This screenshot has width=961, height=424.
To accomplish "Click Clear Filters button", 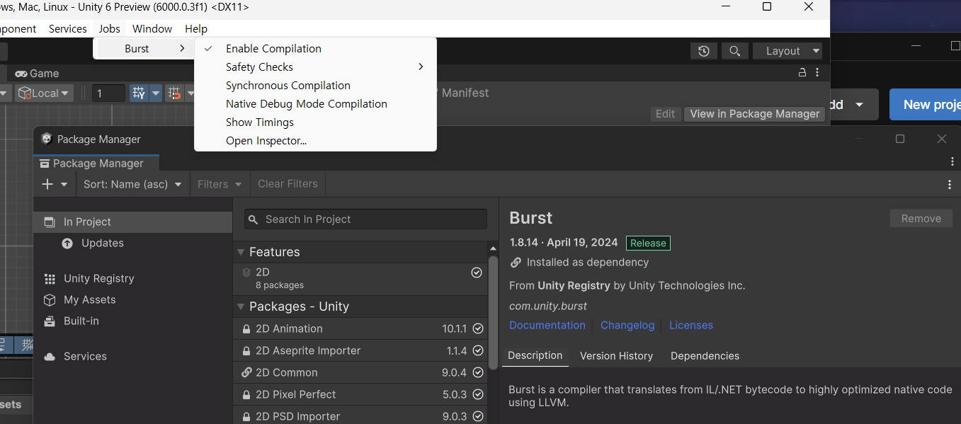I will (x=288, y=184).
